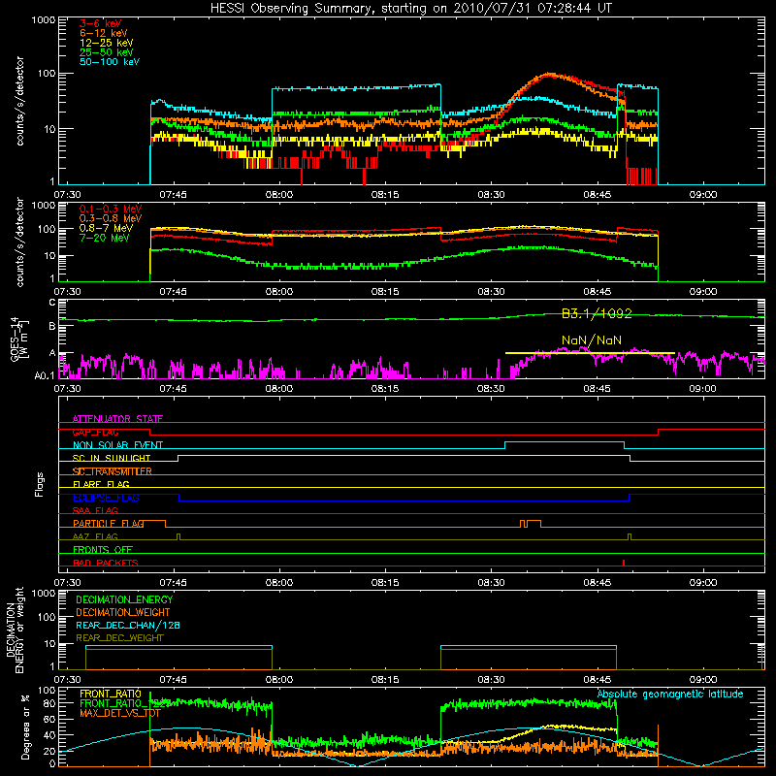Click the Absolute geomagnetic latitude label
776x776 pixels.
[670, 694]
